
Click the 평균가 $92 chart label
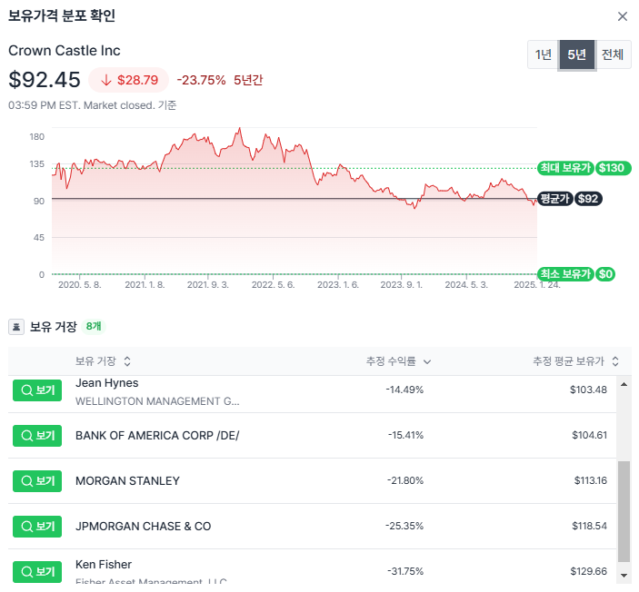pyautogui.click(x=570, y=199)
